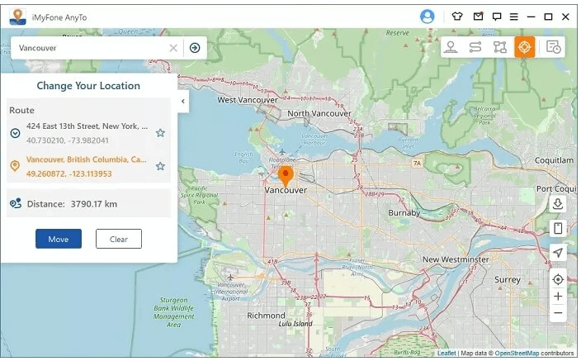This screenshot has width=581, height=361.
Task: Select the orange teleport mode icon
Action: [x=524, y=47]
